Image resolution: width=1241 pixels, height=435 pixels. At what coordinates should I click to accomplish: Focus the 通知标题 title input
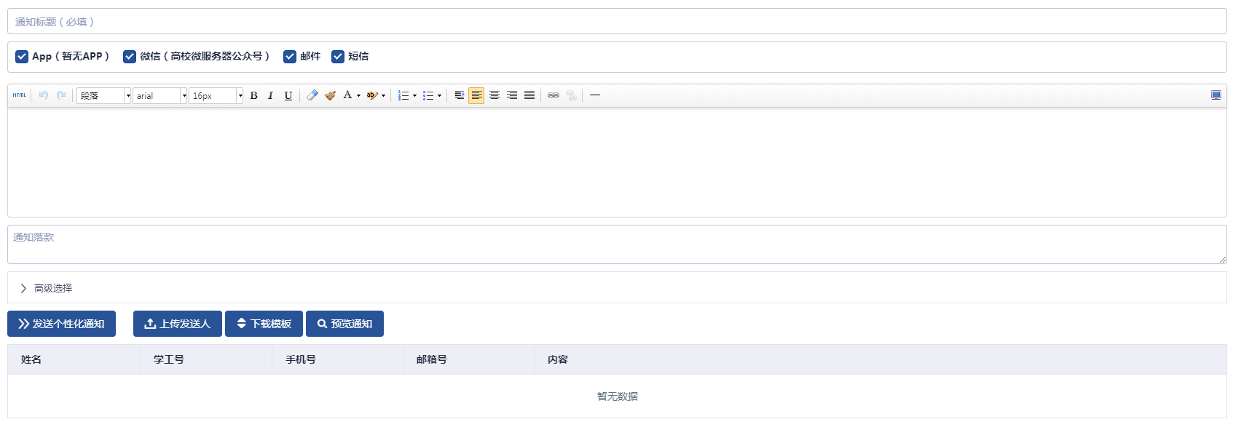(x=617, y=21)
